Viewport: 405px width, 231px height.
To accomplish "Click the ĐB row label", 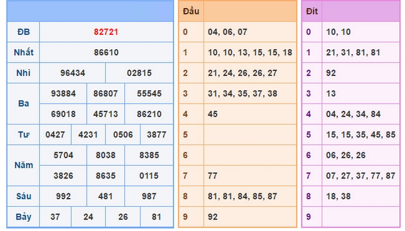I will pos(24,32).
